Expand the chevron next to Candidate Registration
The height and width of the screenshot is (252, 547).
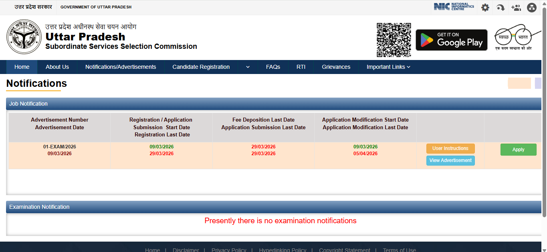click(x=248, y=67)
